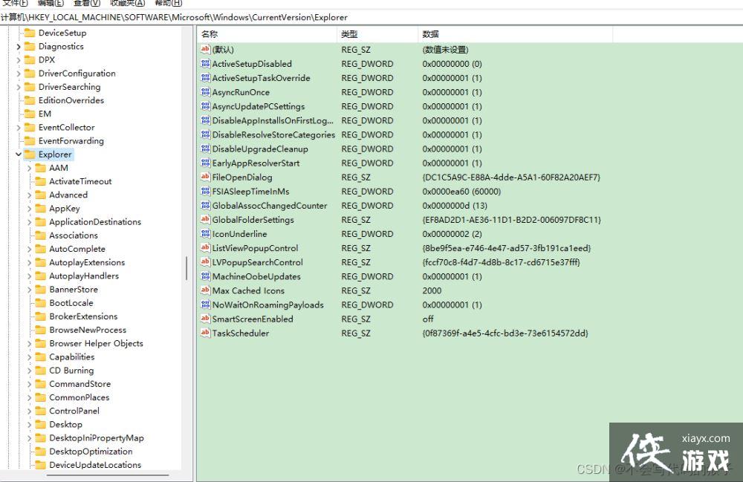This screenshot has width=743, height=482.
Task: Click the Explorer folder icon in tree
Action: pyautogui.click(x=30, y=154)
